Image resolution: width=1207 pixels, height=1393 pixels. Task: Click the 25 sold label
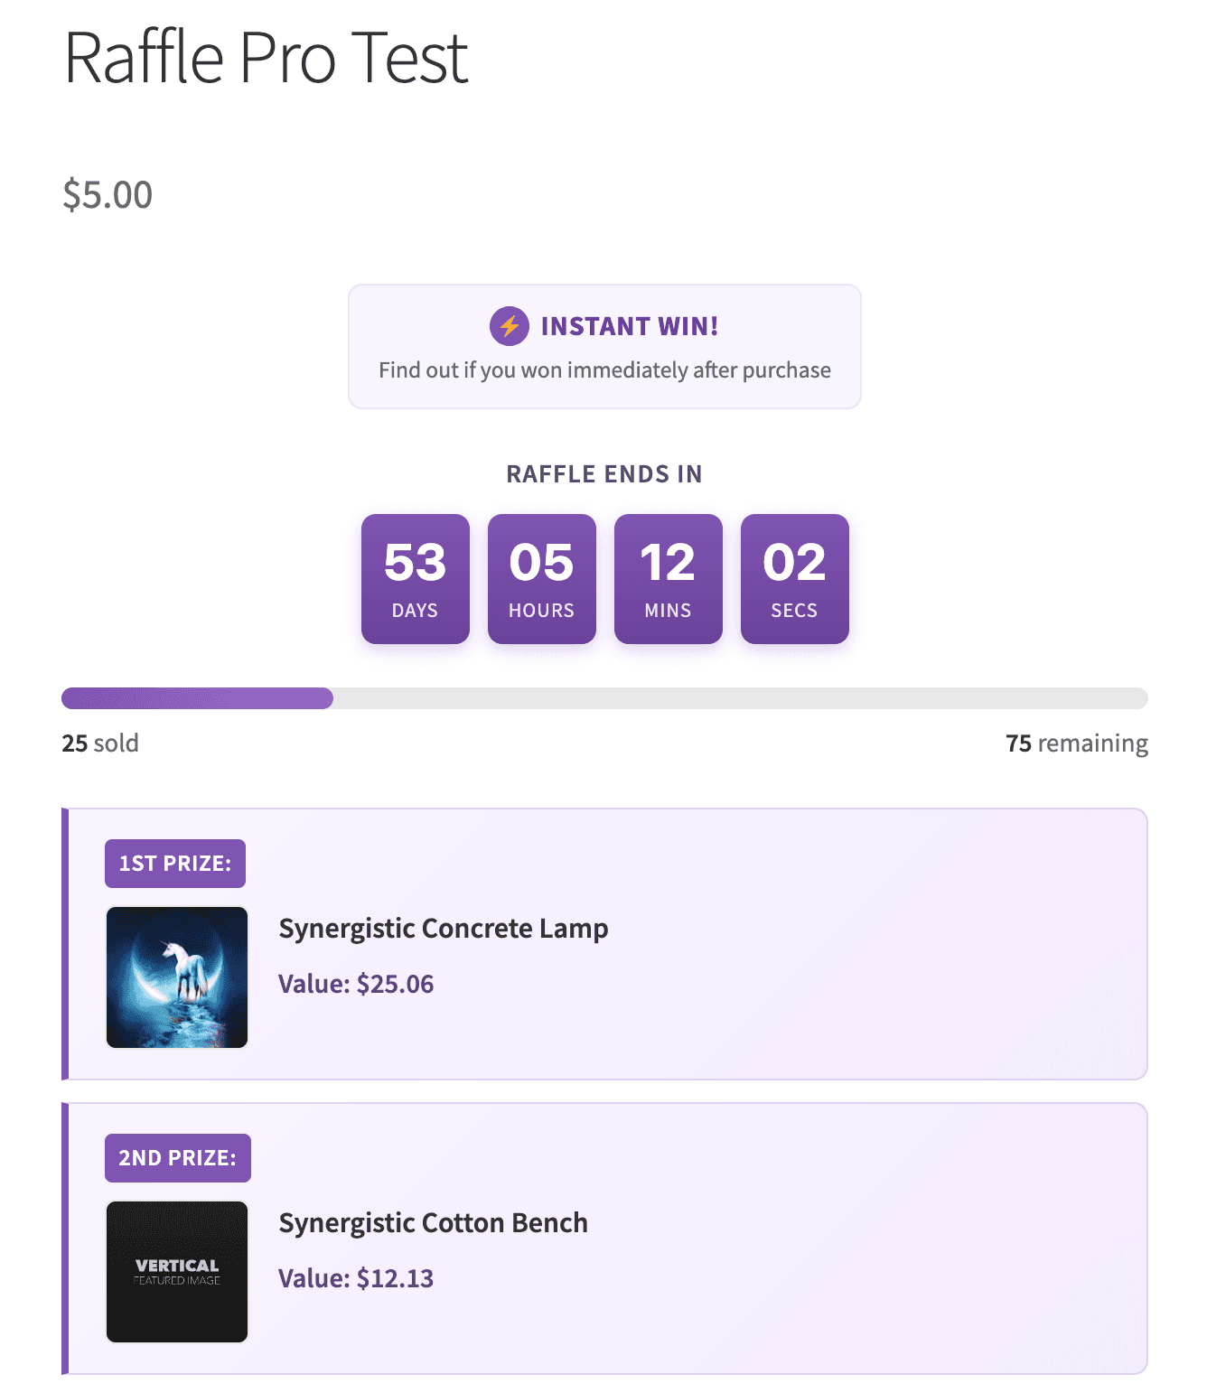click(x=100, y=743)
